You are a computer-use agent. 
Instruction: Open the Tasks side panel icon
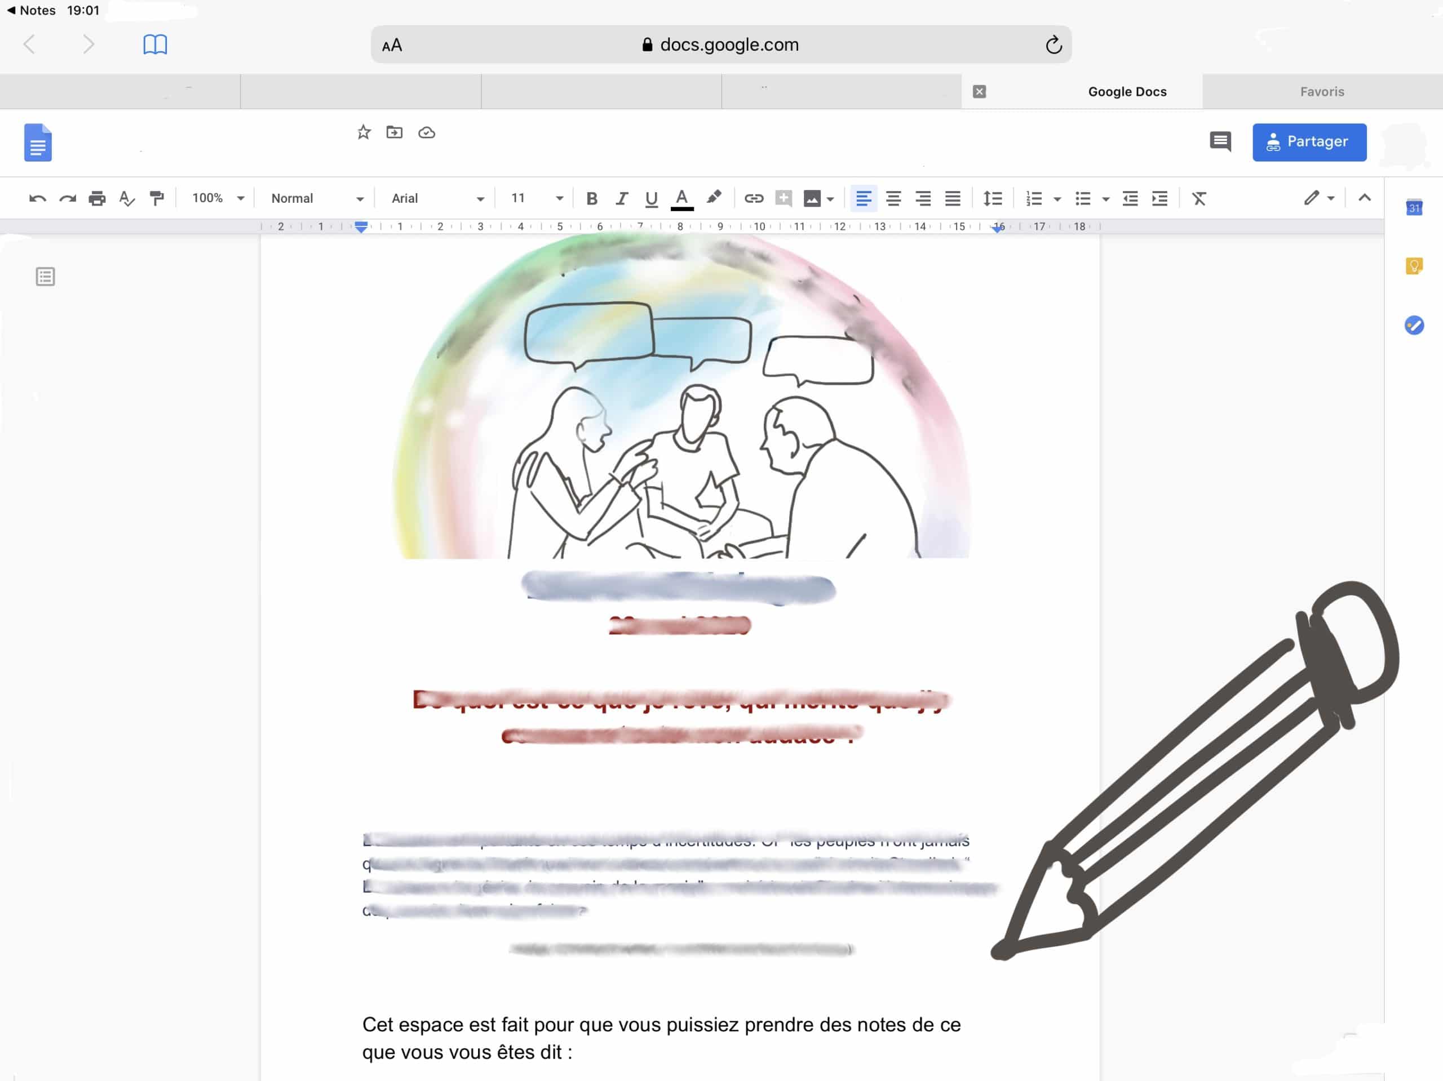[x=1414, y=324]
